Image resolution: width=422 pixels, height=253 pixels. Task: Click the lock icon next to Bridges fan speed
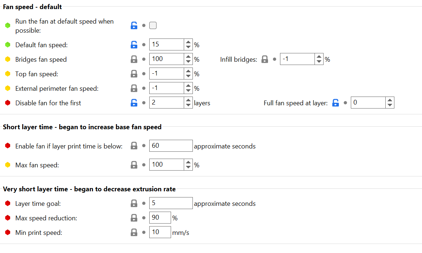(x=134, y=59)
